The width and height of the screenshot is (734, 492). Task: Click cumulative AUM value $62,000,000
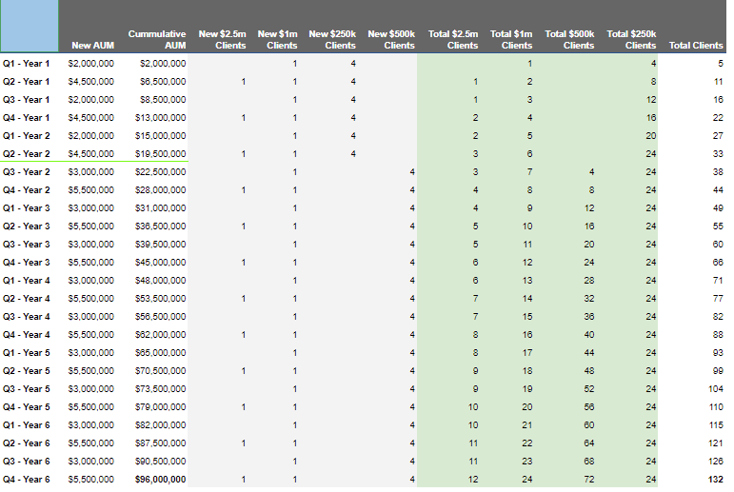tap(160, 335)
